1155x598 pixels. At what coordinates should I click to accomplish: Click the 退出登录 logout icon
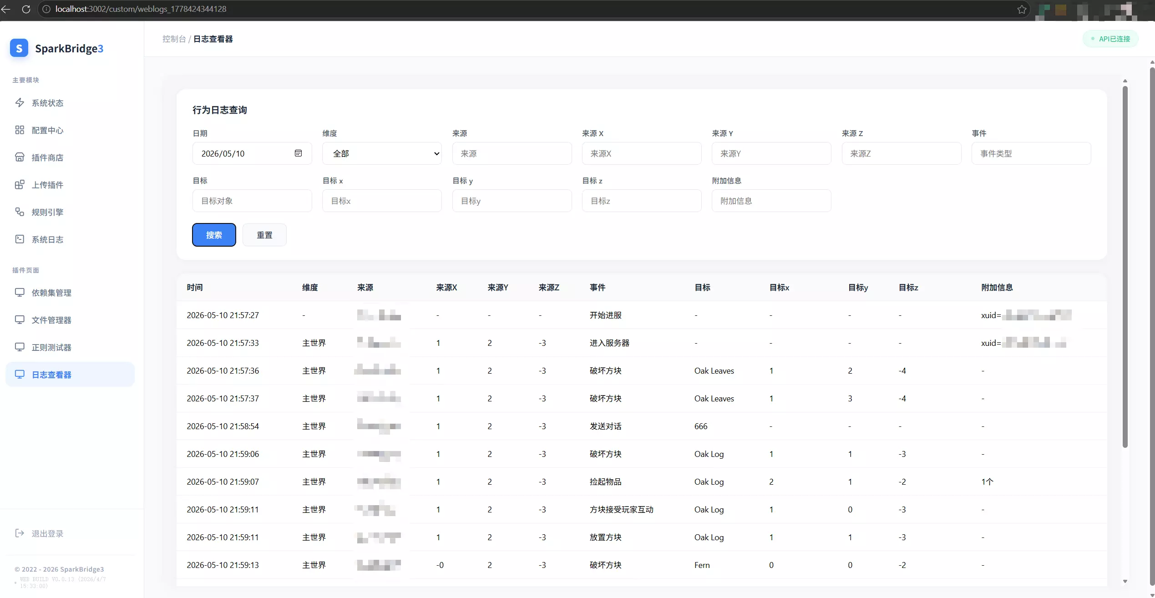click(20, 533)
